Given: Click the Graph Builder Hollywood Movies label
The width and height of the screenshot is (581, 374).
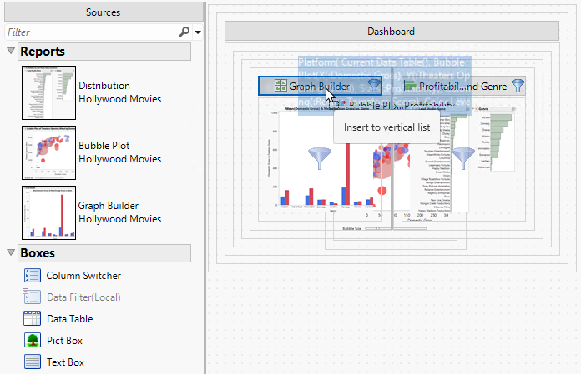Looking at the screenshot, I should [119, 212].
